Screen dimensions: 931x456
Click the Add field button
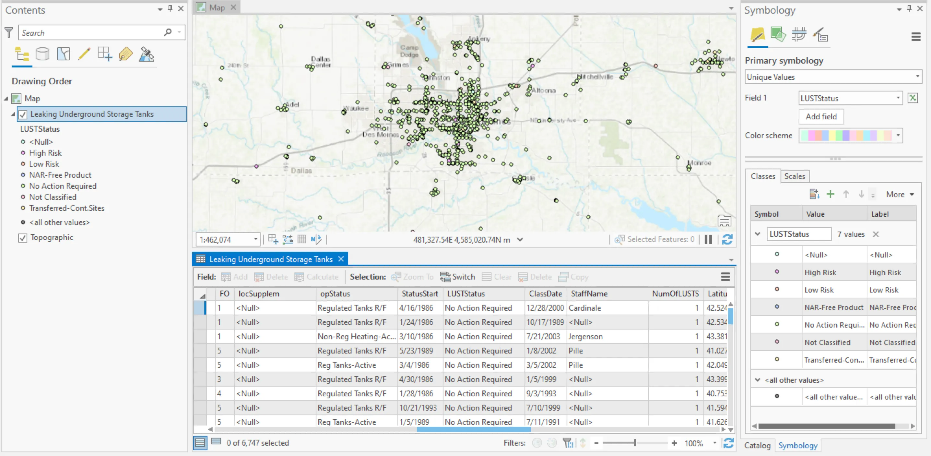[x=821, y=116]
